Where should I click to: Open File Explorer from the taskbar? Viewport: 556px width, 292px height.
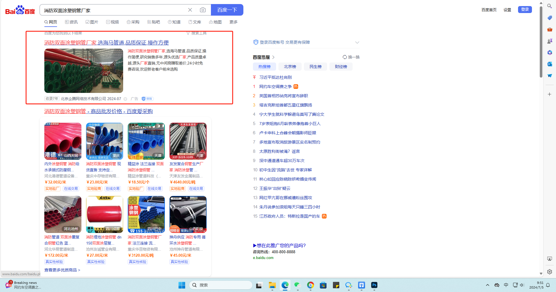click(272, 285)
